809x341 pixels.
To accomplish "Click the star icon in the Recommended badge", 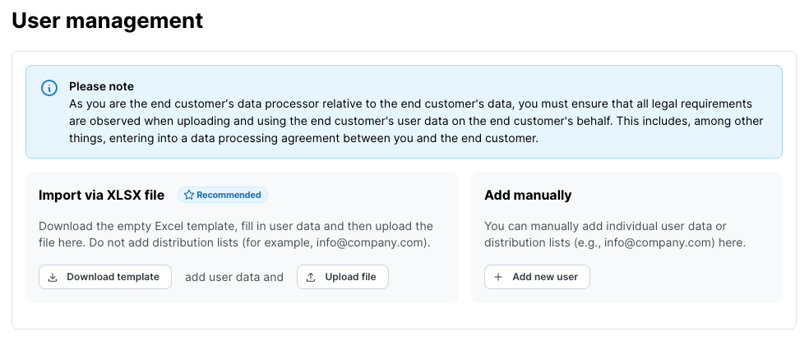I will (189, 196).
